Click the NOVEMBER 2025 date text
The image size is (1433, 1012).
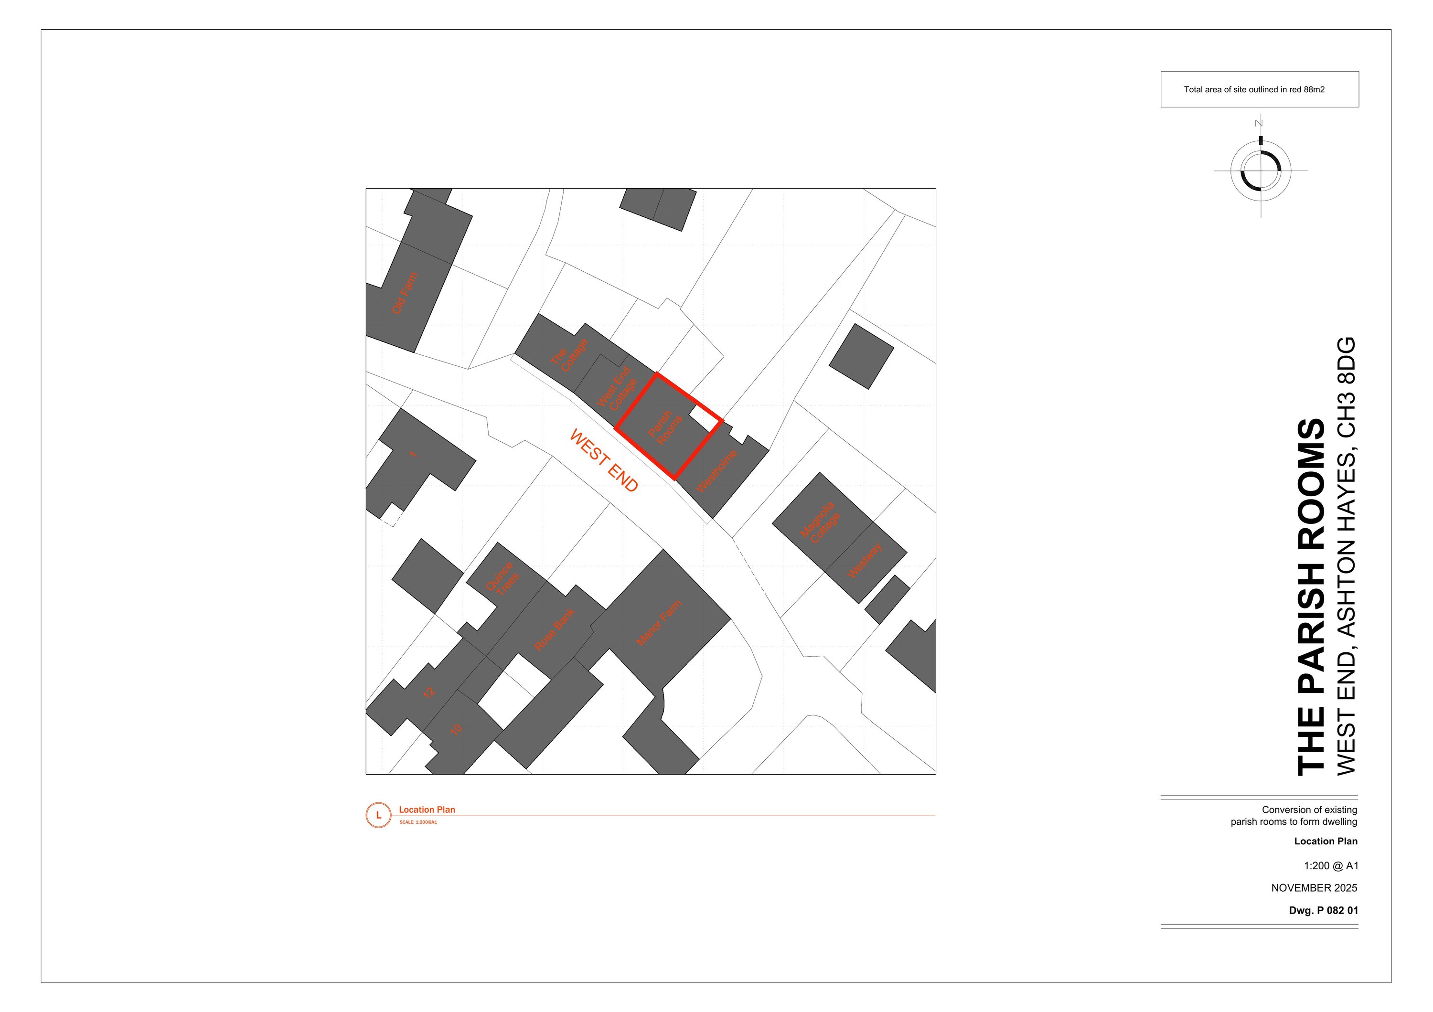(x=1314, y=888)
